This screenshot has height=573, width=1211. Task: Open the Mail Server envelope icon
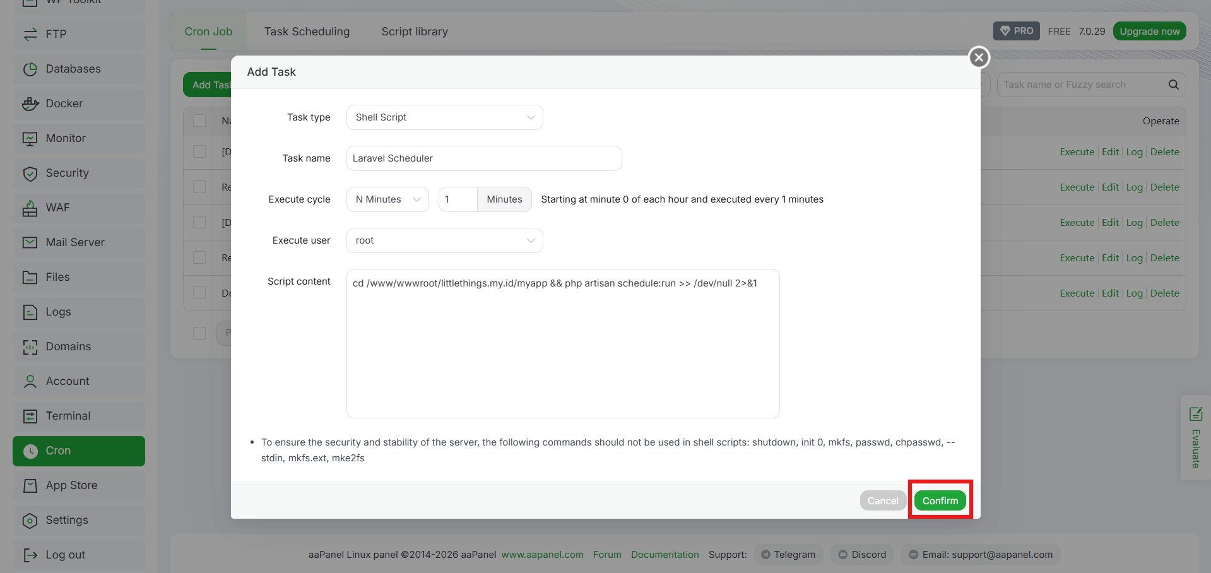tap(30, 242)
